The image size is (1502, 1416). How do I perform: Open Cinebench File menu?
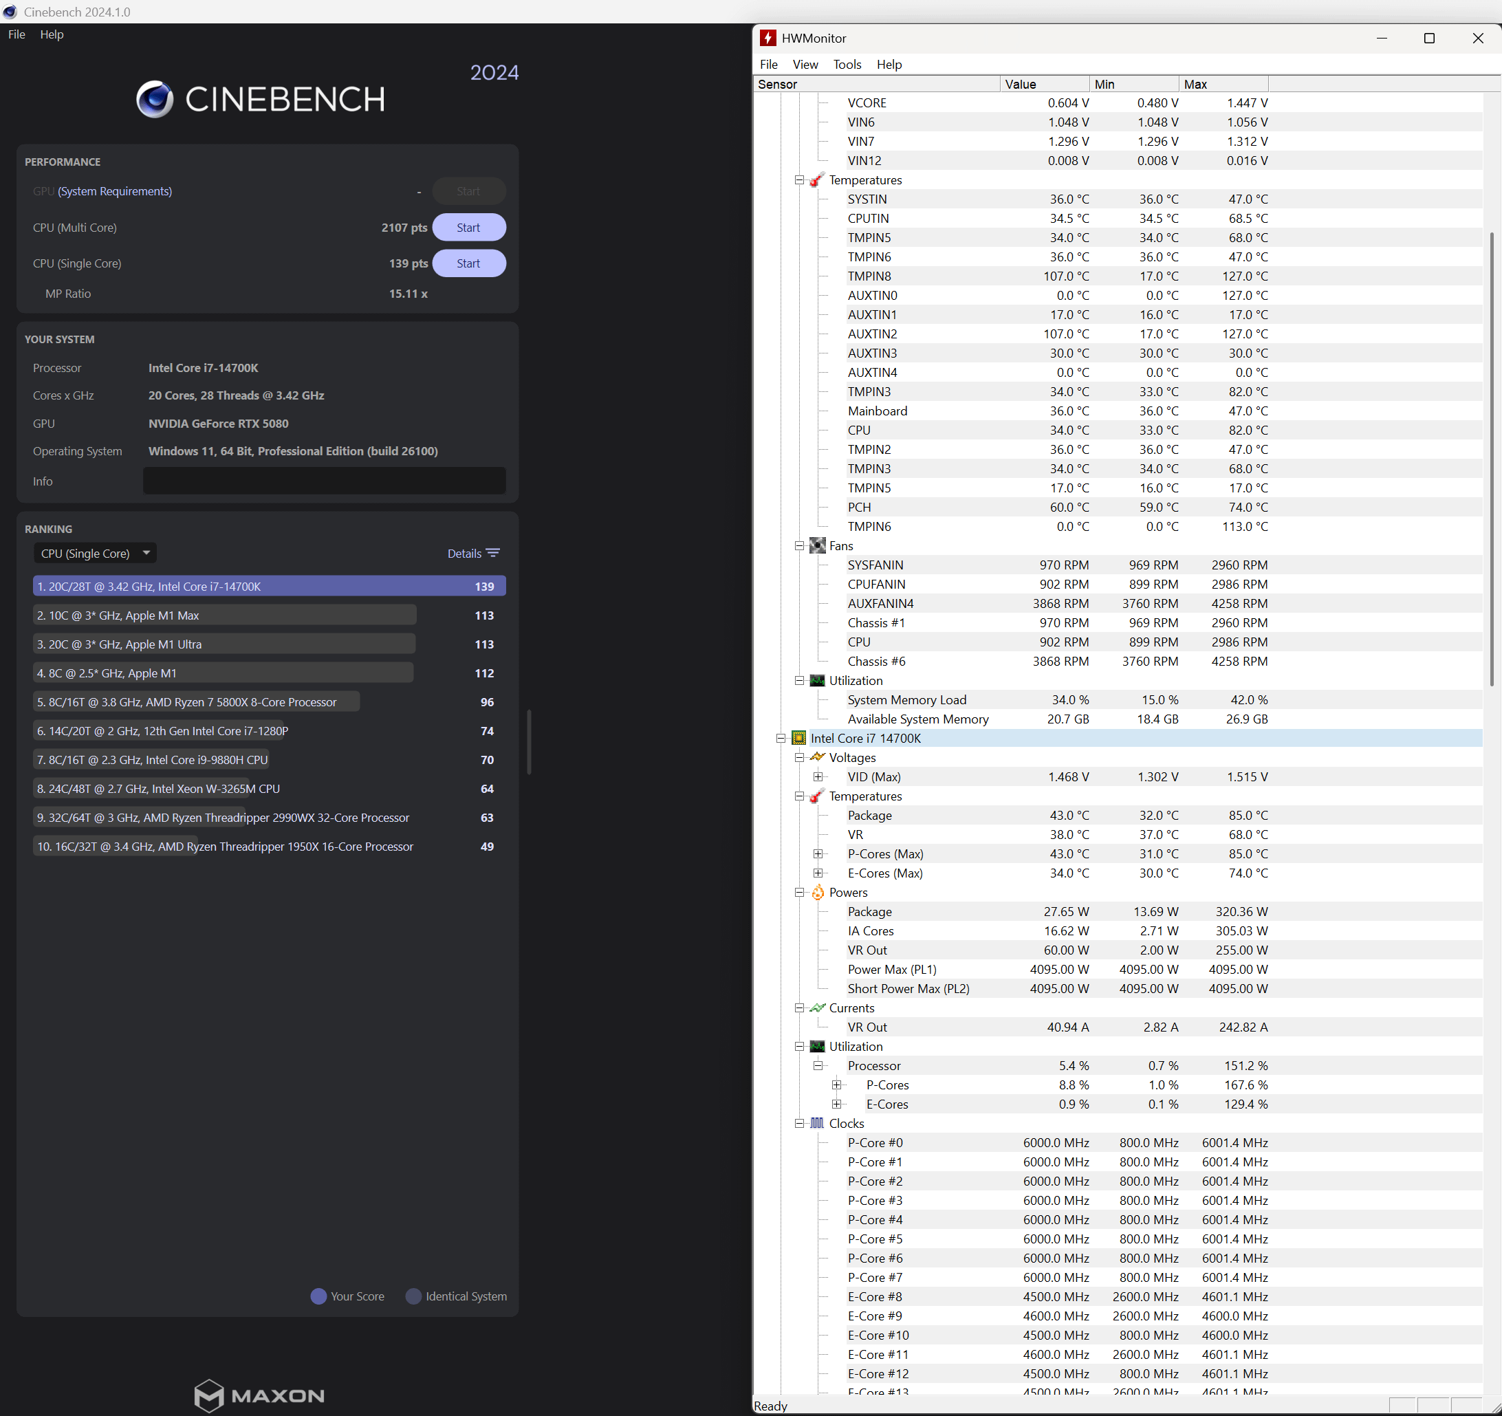(17, 35)
